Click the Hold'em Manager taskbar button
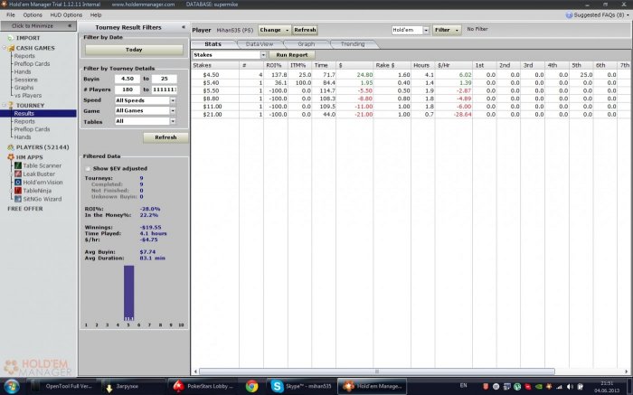The image size is (633, 395). click(371, 386)
